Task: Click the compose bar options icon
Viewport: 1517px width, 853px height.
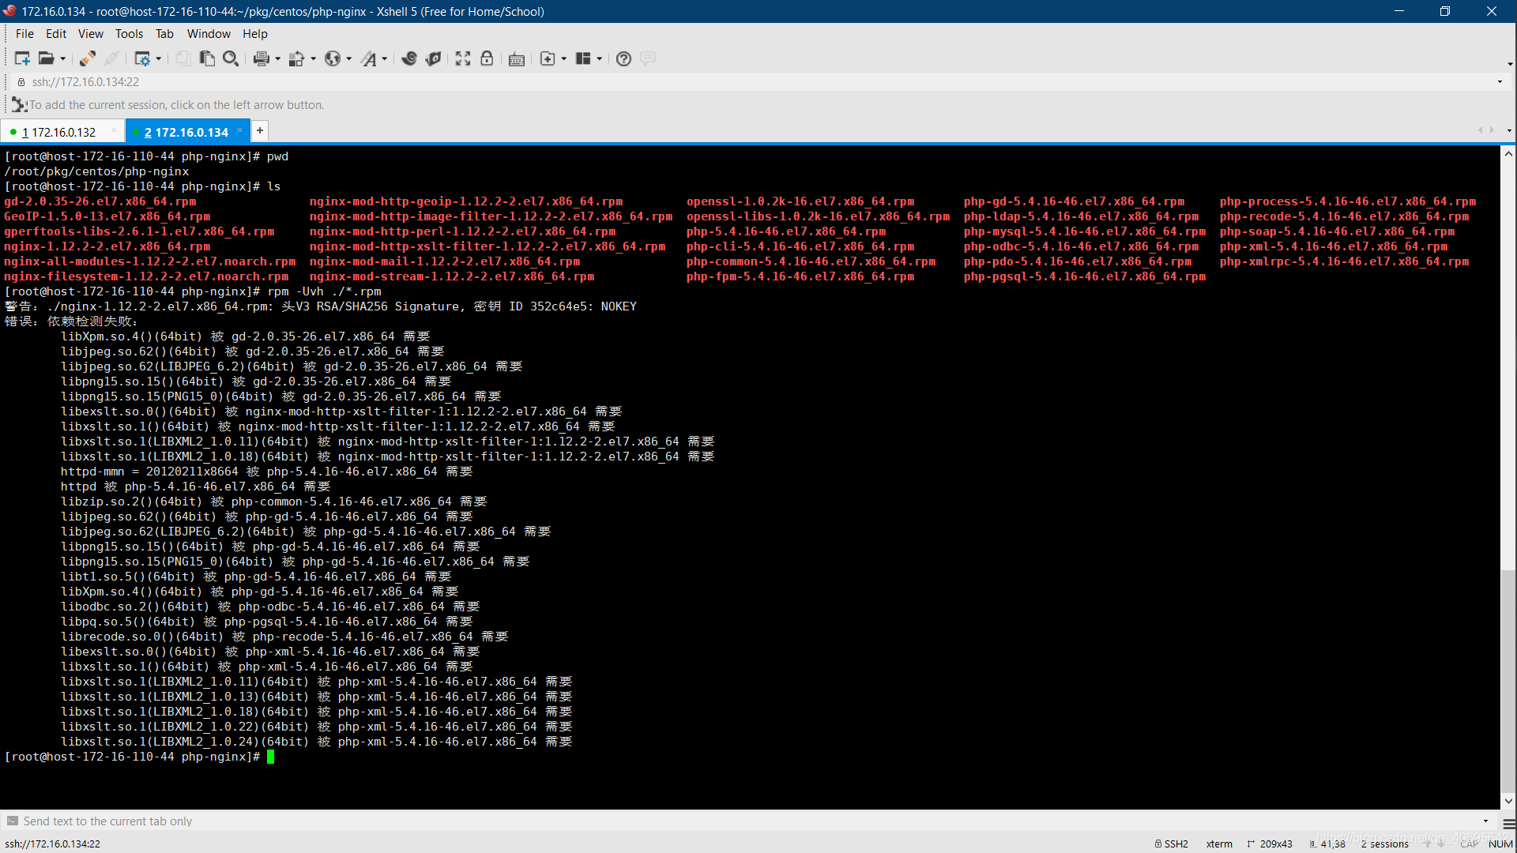Action: (x=1508, y=824)
